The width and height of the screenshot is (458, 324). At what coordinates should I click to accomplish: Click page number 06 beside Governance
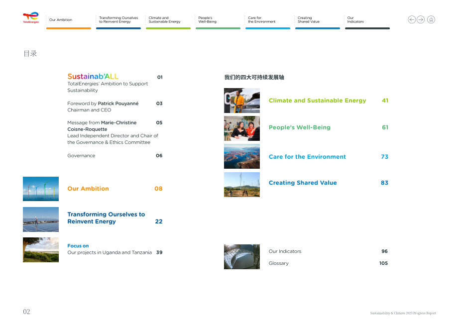coord(159,156)
